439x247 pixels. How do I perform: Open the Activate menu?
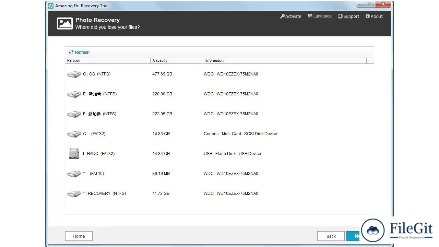coord(291,16)
